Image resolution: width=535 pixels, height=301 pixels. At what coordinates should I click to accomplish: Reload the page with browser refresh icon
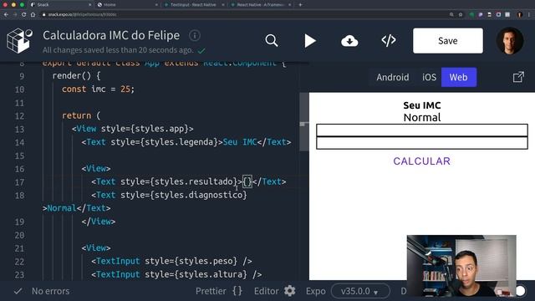(x=23, y=15)
